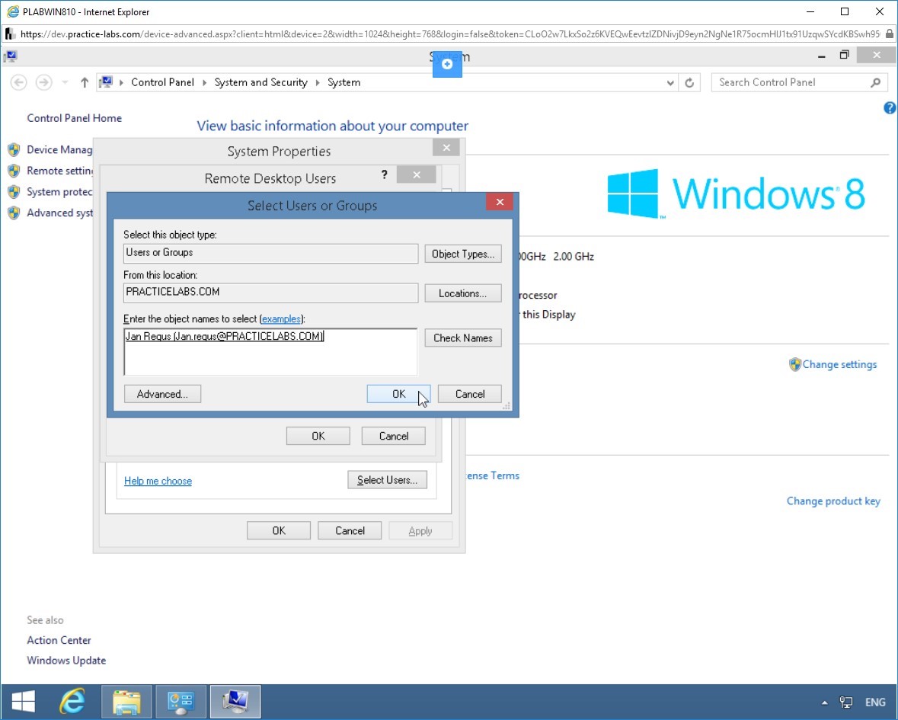Click the blue plus button atop the remote session
Viewport: 898px width, 720px height.
pyautogui.click(x=447, y=63)
